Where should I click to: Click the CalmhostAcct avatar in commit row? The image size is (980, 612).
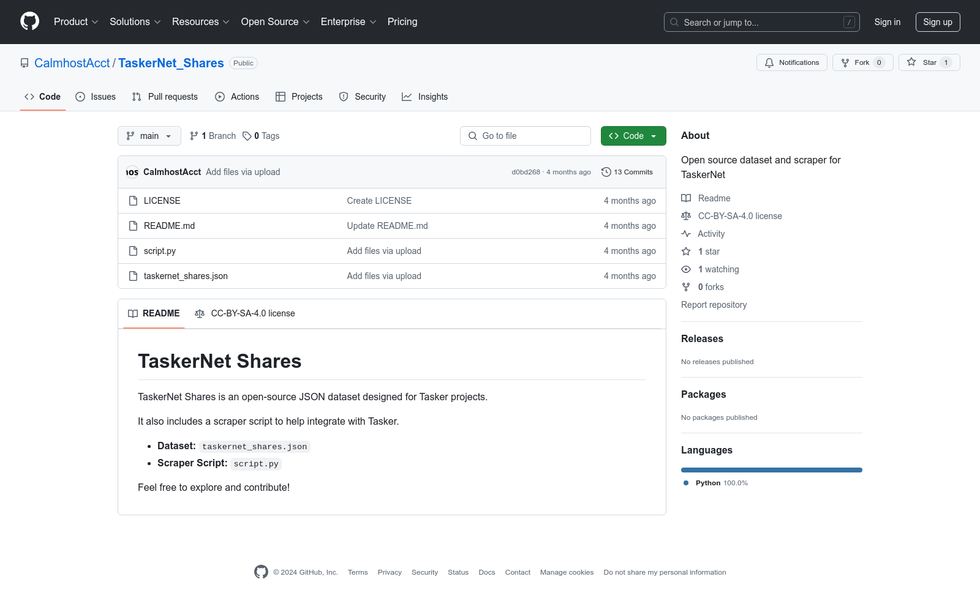132,172
